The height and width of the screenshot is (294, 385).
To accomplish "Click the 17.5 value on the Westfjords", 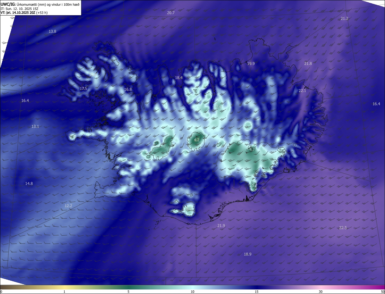I will (x=83, y=89).
